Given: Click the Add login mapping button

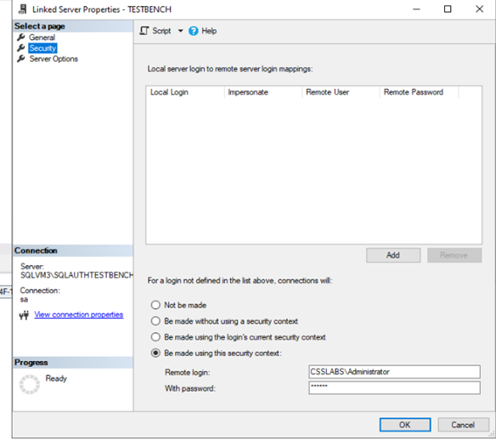Looking at the screenshot, I should click(x=393, y=256).
